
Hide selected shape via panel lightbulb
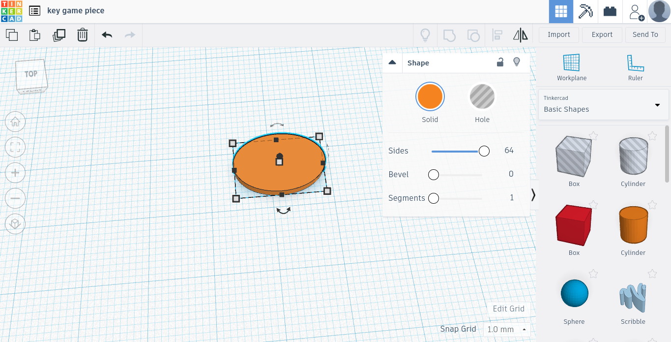coord(517,62)
